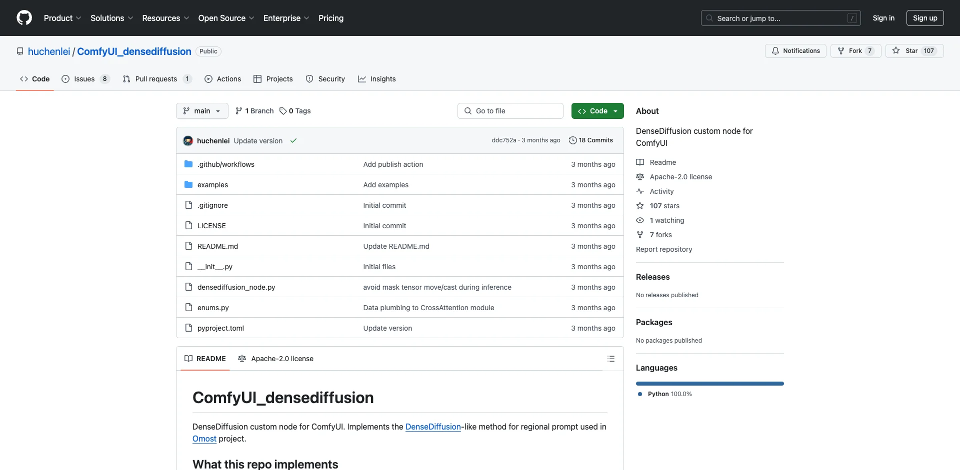Open the Security tab
This screenshot has height=470, width=960.
[325, 79]
